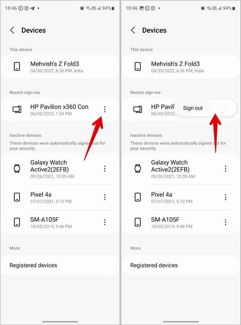Open left screen's Pixel 4a three-dot menu
This screenshot has height=325, width=241.
[105, 197]
